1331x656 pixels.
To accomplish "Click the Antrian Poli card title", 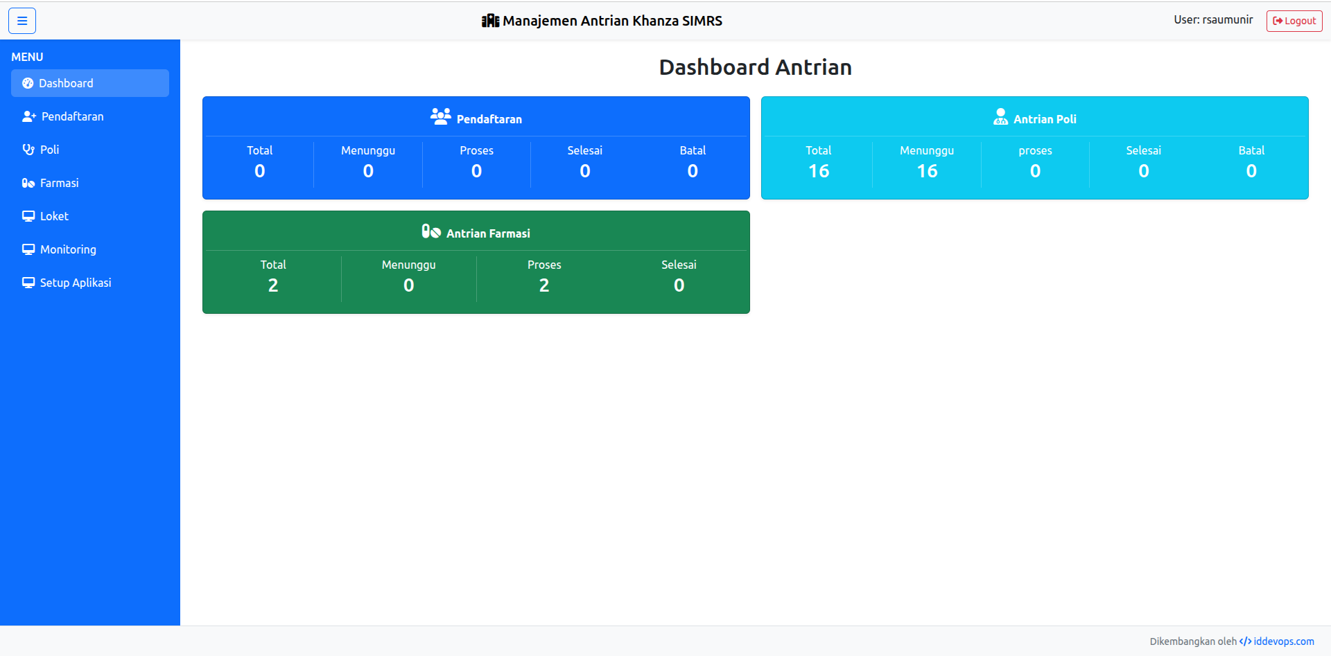I will [1045, 119].
